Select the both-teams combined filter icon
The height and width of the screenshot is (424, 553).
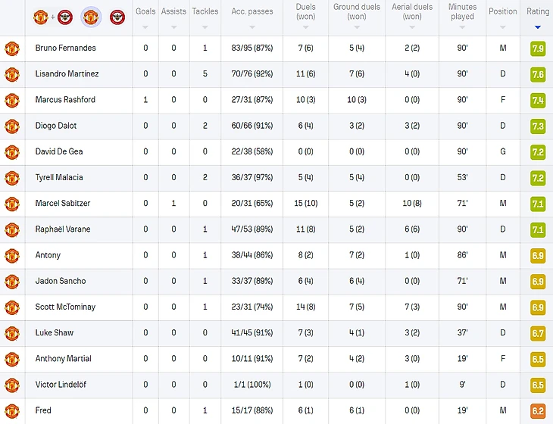(52, 16)
